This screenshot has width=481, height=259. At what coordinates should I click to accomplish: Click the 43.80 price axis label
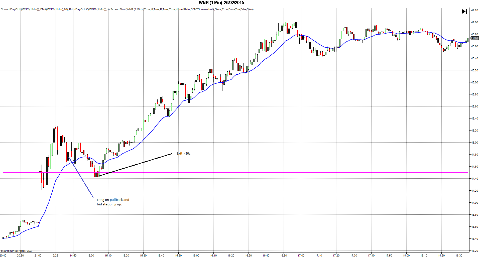click(x=474, y=215)
